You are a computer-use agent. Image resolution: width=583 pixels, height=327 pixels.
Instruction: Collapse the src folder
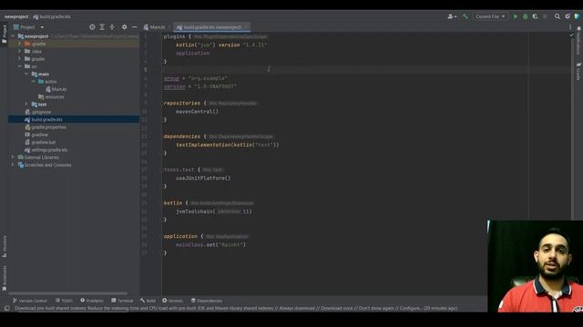(20, 66)
